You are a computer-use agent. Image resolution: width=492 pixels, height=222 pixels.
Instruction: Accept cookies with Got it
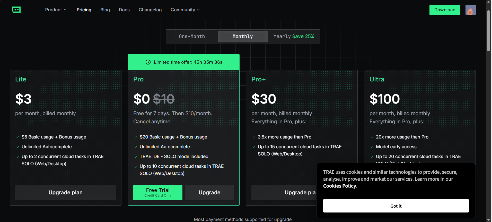click(396, 206)
